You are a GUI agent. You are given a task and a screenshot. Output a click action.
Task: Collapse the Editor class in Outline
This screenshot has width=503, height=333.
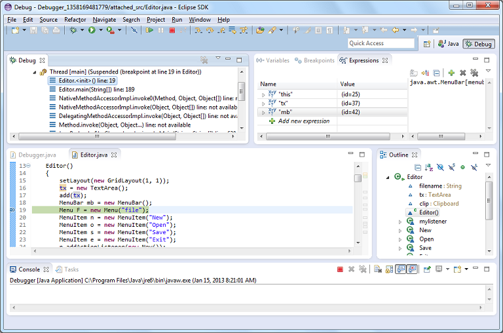click(x=388, y=177)
